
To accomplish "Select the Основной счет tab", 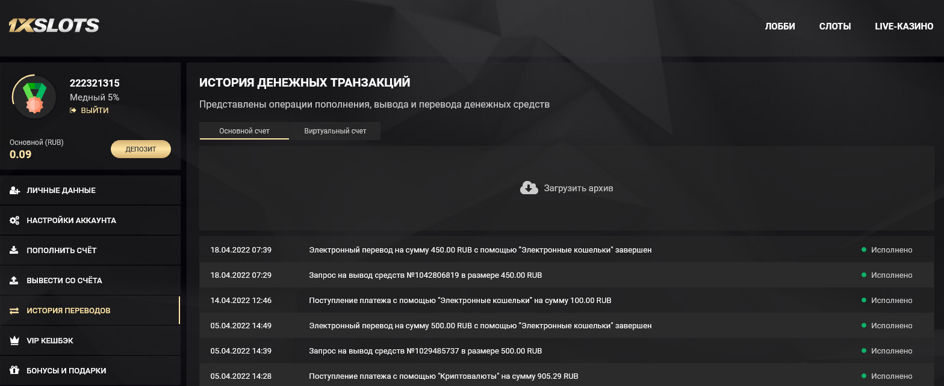I will pos(244,131).
